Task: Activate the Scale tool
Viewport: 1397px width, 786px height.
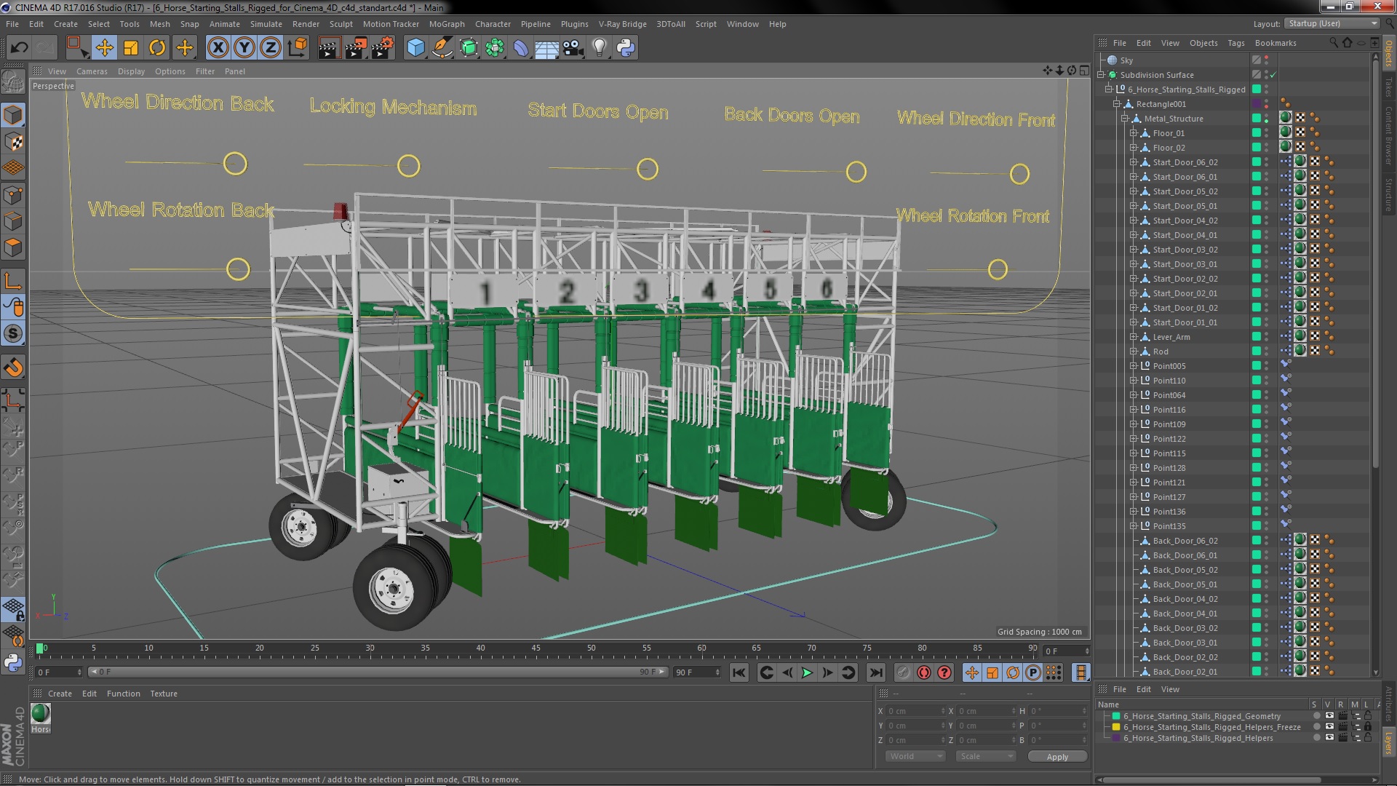Action: pos(131,48)
